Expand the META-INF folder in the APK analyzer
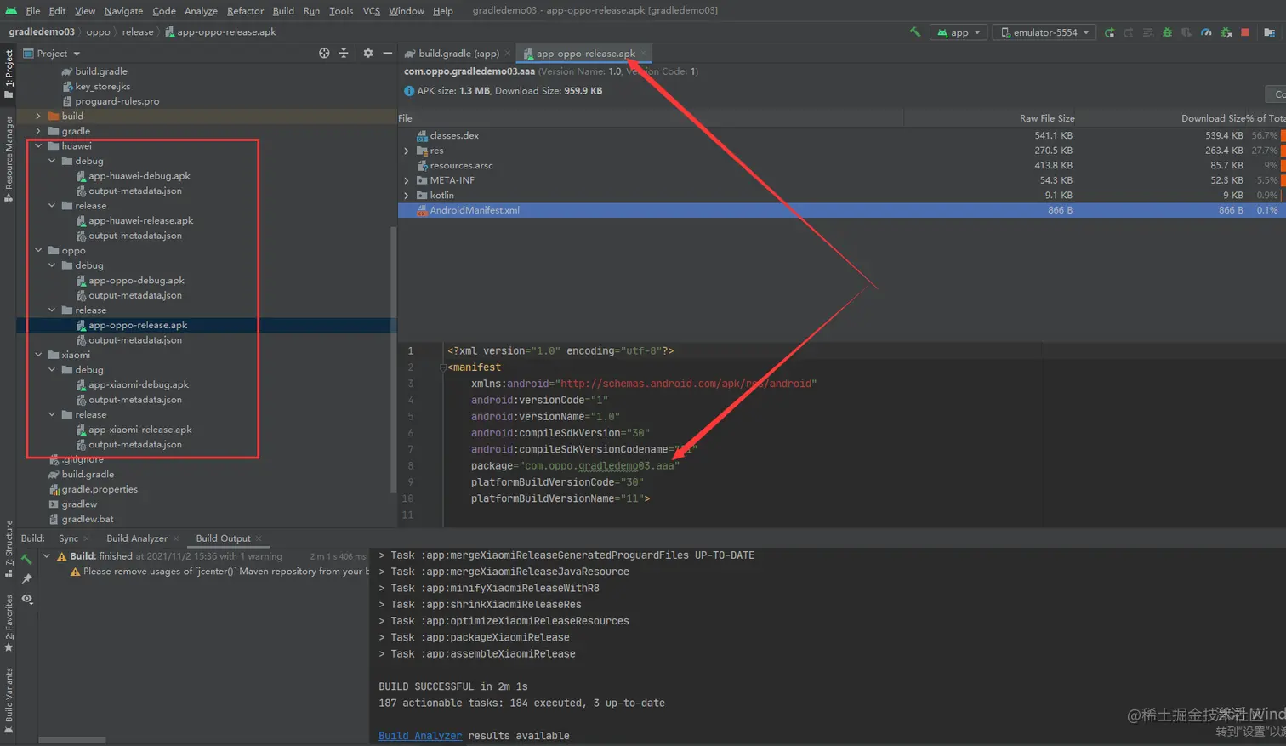This screenshot has height=746, width=1286. coord(407,180)
